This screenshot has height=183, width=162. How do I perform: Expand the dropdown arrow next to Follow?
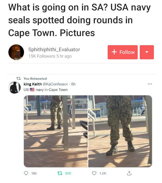coord(147,52)
